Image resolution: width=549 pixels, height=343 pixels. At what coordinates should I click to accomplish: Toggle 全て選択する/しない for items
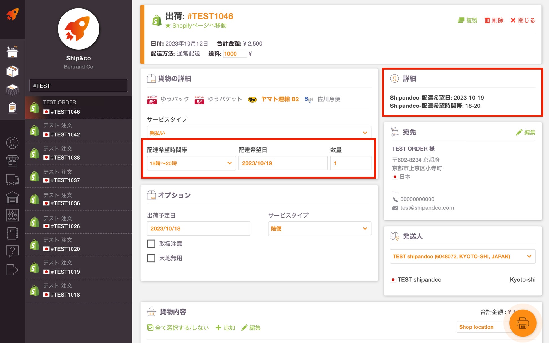point(178,328)
